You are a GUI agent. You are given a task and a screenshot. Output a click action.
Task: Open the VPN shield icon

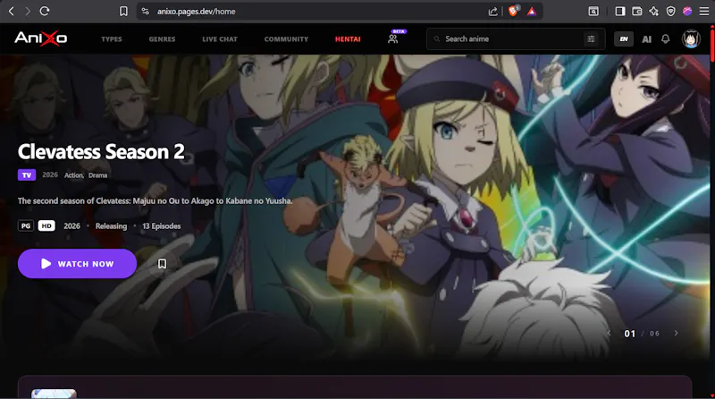click(671, 12)
